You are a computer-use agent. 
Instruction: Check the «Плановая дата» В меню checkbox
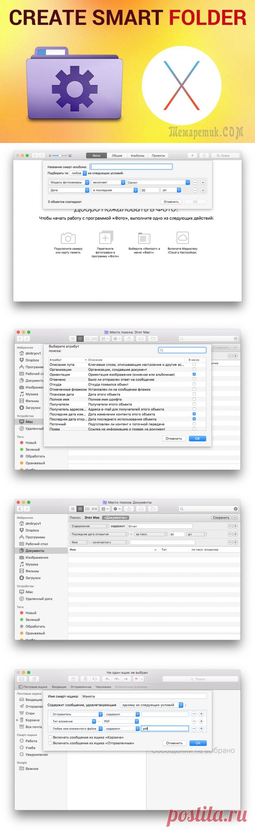pyautogui.click(x=194, y=395)
